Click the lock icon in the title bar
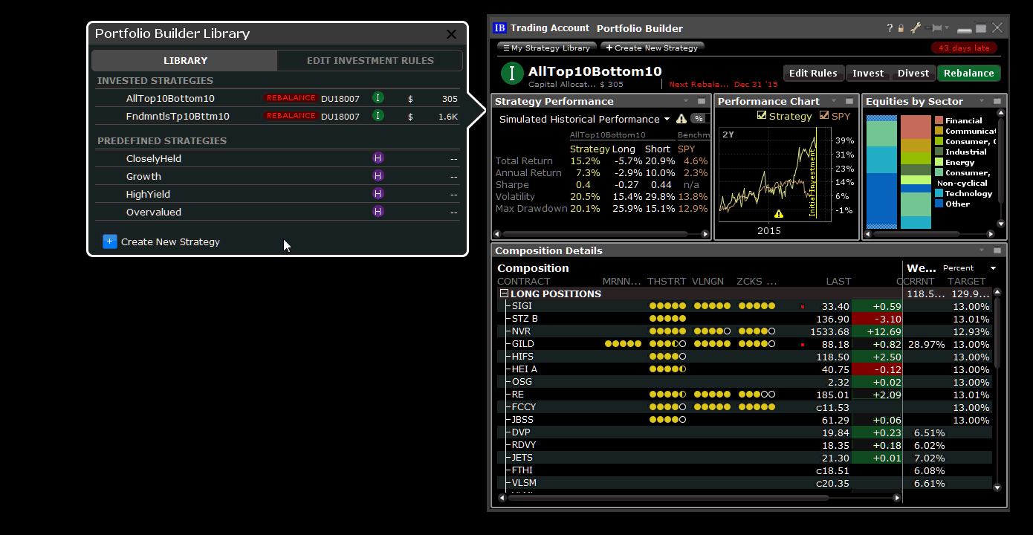This screenshot has height=535, width=1033. (901, 27)
